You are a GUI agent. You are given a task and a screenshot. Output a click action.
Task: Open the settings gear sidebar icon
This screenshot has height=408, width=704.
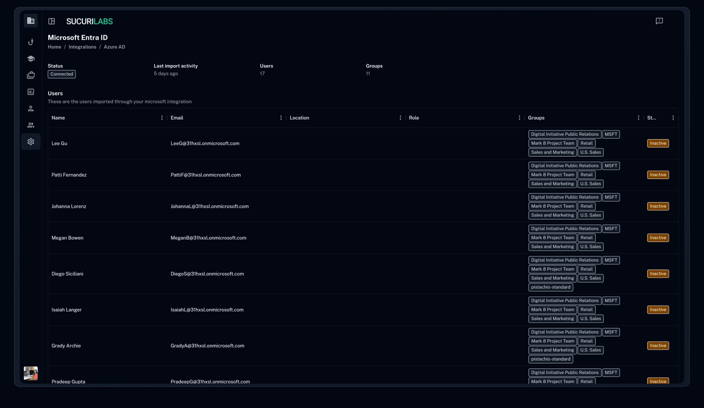pyautogui.click(x=31, y=142)
